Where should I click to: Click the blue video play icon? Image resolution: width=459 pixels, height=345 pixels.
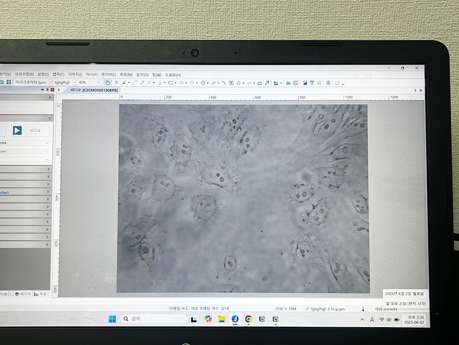pos(17,130)
